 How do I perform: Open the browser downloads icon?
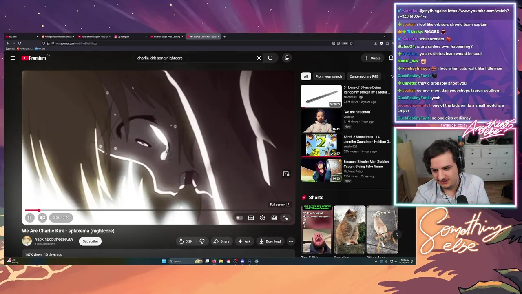click(x=376, y=43)
